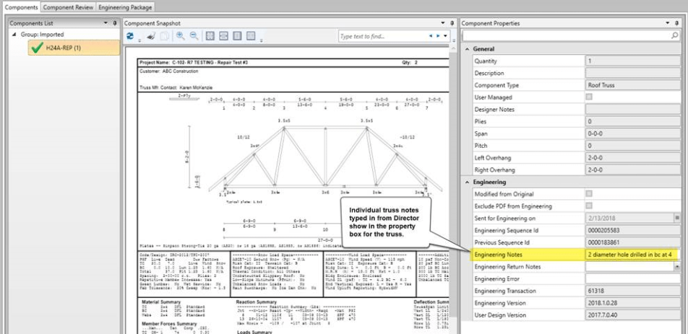Click the truss drawing in the snapshot
The image size is (688, 334).
point(324,157)
